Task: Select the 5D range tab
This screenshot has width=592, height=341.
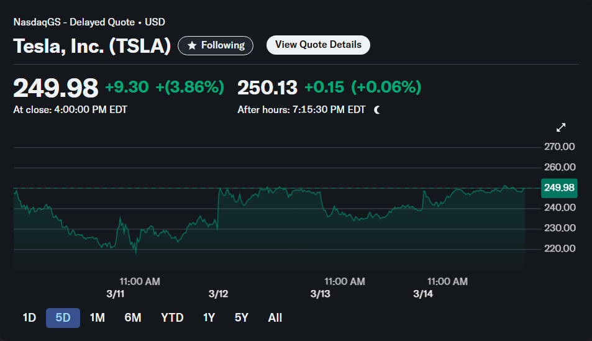Action: pos(63,317)
